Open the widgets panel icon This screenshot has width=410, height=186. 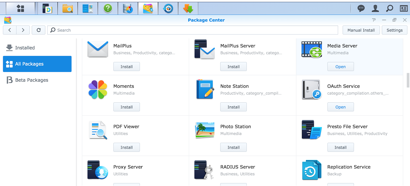(x=404, y=8)
